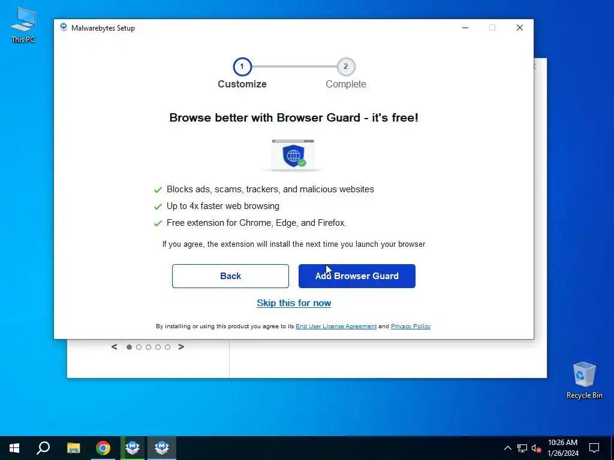Screen dimensions: 614x460
Task: Click the 'Browse better with Browser Guard' heading
Action: click(294, 118)
